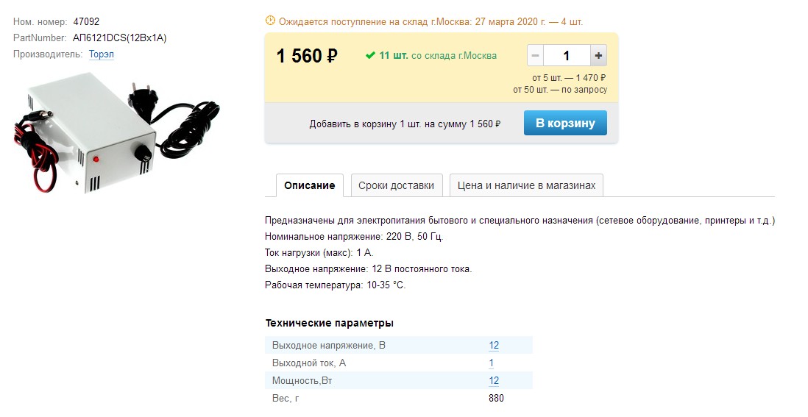This screenshot has width=808, height=417.
Task: Open the Торэл manufacturer link
Action: [x=102, y=54]
